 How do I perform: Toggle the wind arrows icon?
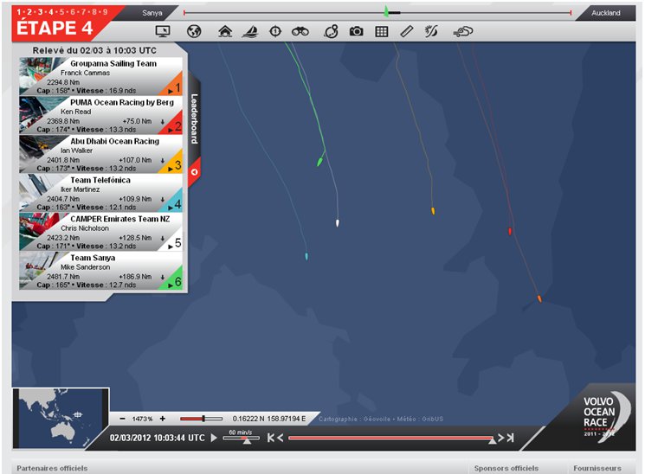pyautogui.click(x=431, y=31)
